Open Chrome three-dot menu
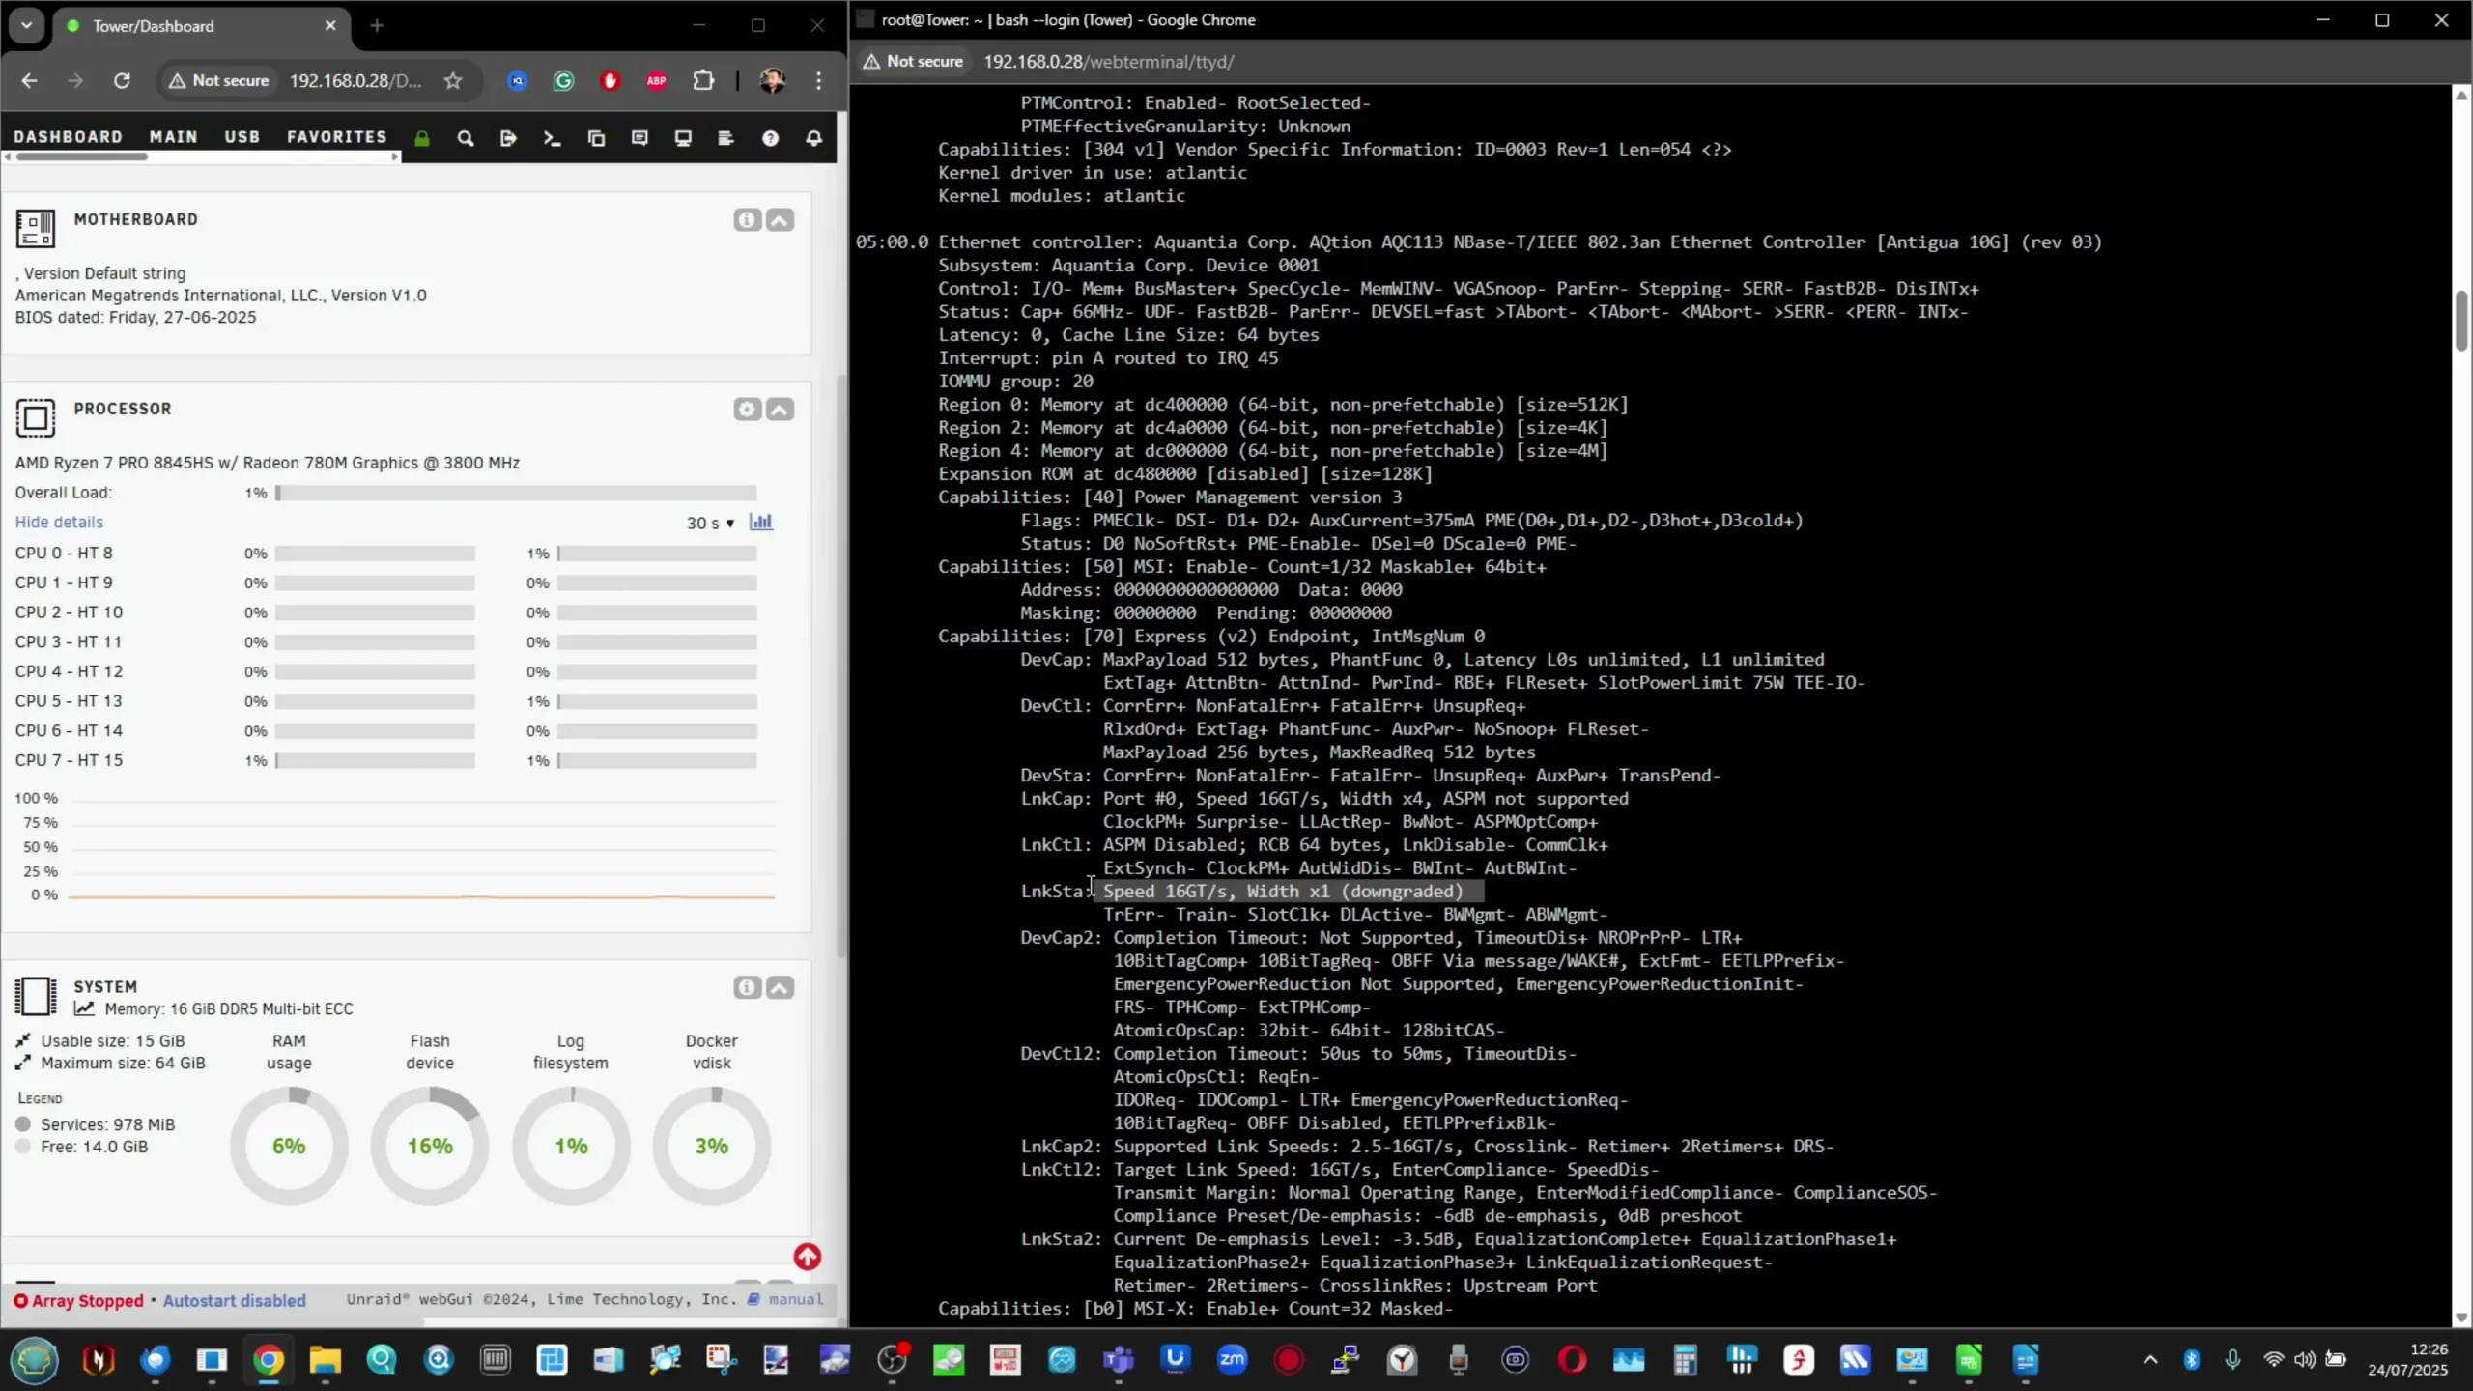 coord(819,81)
